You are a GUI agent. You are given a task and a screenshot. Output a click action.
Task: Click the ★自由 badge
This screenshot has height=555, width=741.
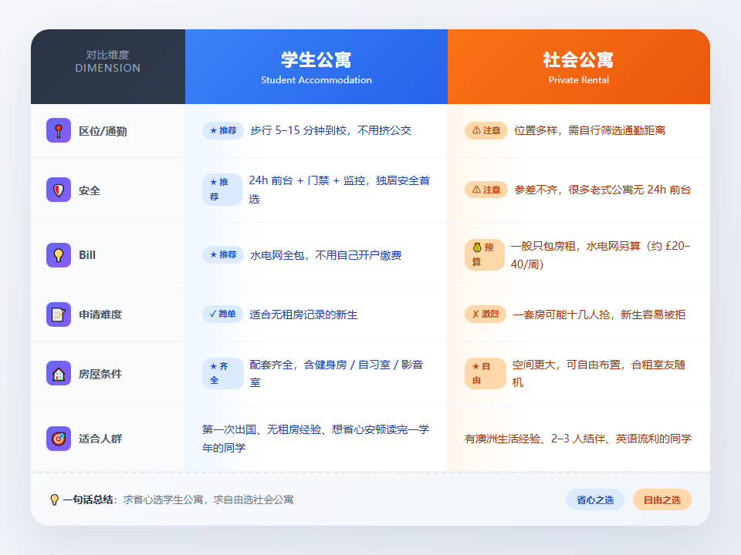tap(486, 373)
